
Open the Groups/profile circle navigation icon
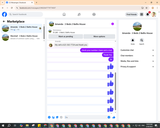click(94, 14)
